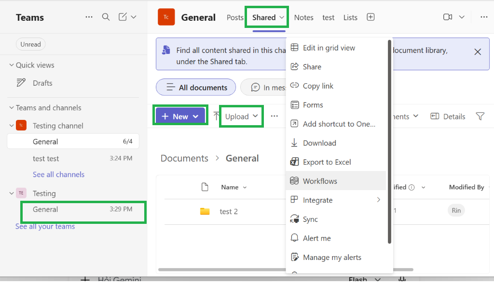Open Forms from the menu
The height and width of the screenshot is (285, 494).
click(336, 105)
